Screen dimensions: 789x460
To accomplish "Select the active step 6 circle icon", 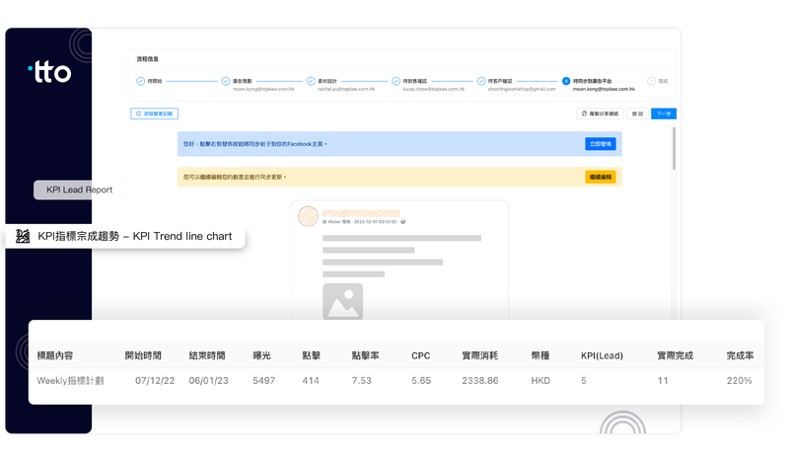I will pyautogui.click(x=565, y=81).
